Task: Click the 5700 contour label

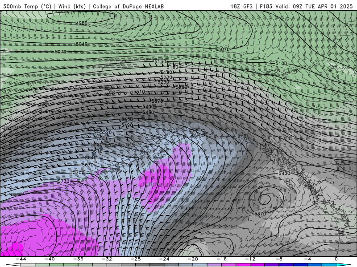Action: click(x=79, y=173)
